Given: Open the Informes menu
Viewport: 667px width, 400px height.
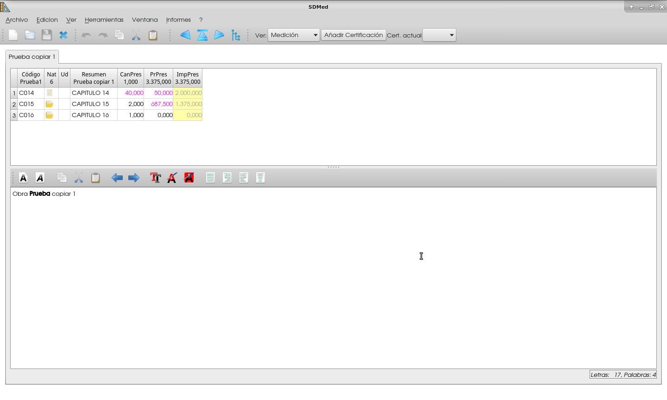Looking at the screenshot, I should tap(178, 20).
